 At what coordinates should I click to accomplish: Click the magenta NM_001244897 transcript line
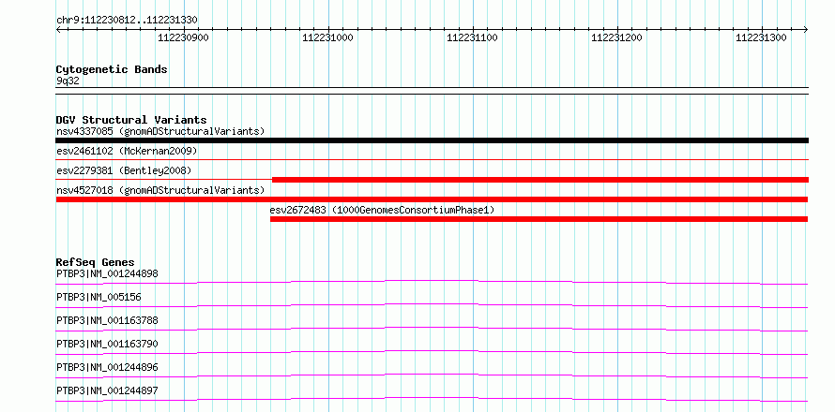pyautogui.click(x=432, y=399)
